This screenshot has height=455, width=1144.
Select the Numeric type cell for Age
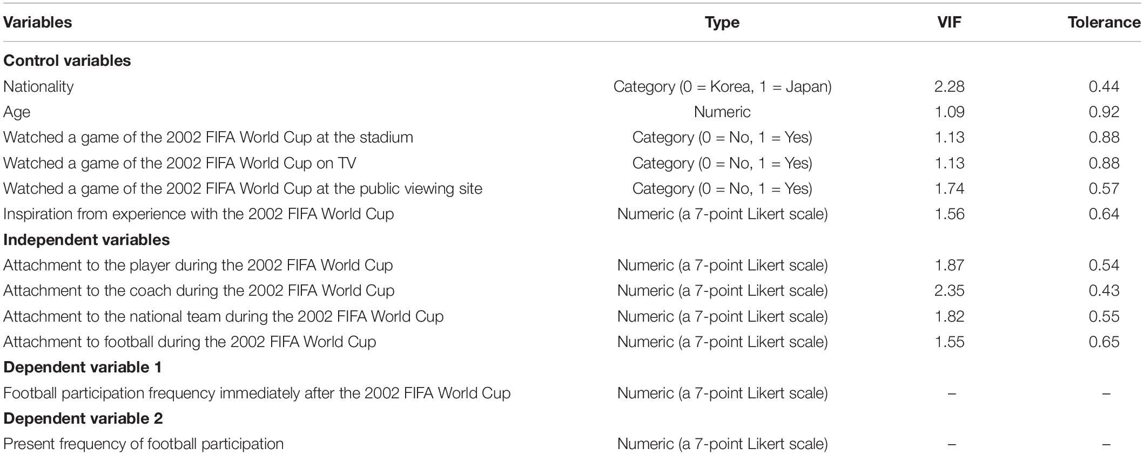[722, 112]
